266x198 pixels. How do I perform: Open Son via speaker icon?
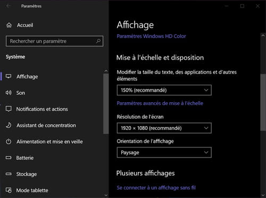click(x=9, y=93)
